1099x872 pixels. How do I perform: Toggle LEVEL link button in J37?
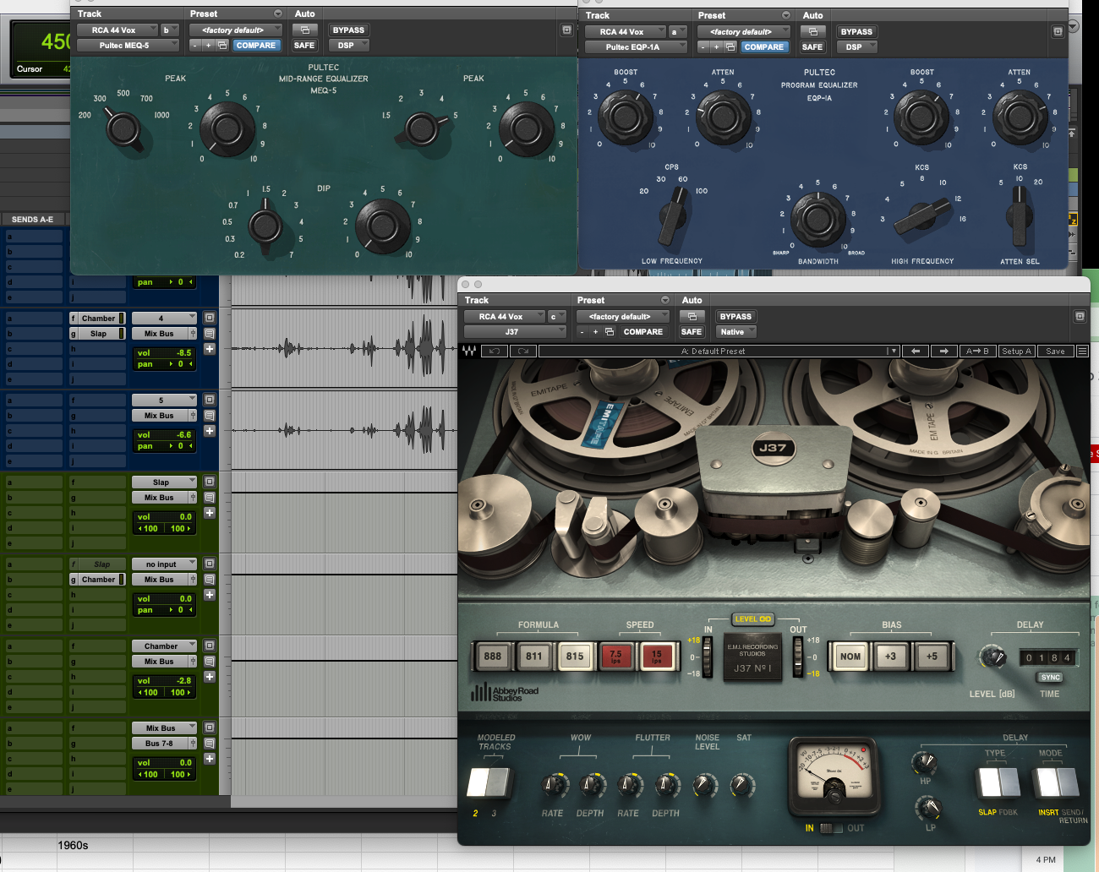pyautogui.click(x=752, y=619)
